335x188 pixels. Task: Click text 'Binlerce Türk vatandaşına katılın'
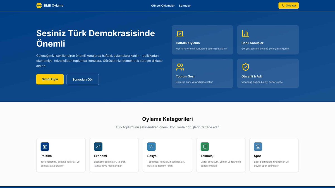point(195,82)
